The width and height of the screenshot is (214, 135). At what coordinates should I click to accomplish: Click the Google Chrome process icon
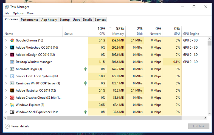click(x=12, y=40)
